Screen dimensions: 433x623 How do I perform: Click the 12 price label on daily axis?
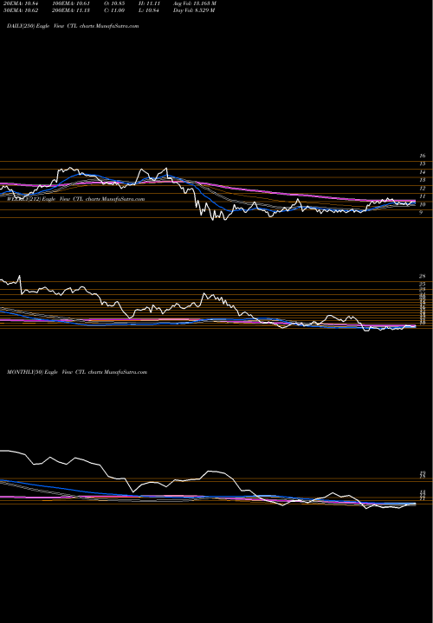pos(423,189)
